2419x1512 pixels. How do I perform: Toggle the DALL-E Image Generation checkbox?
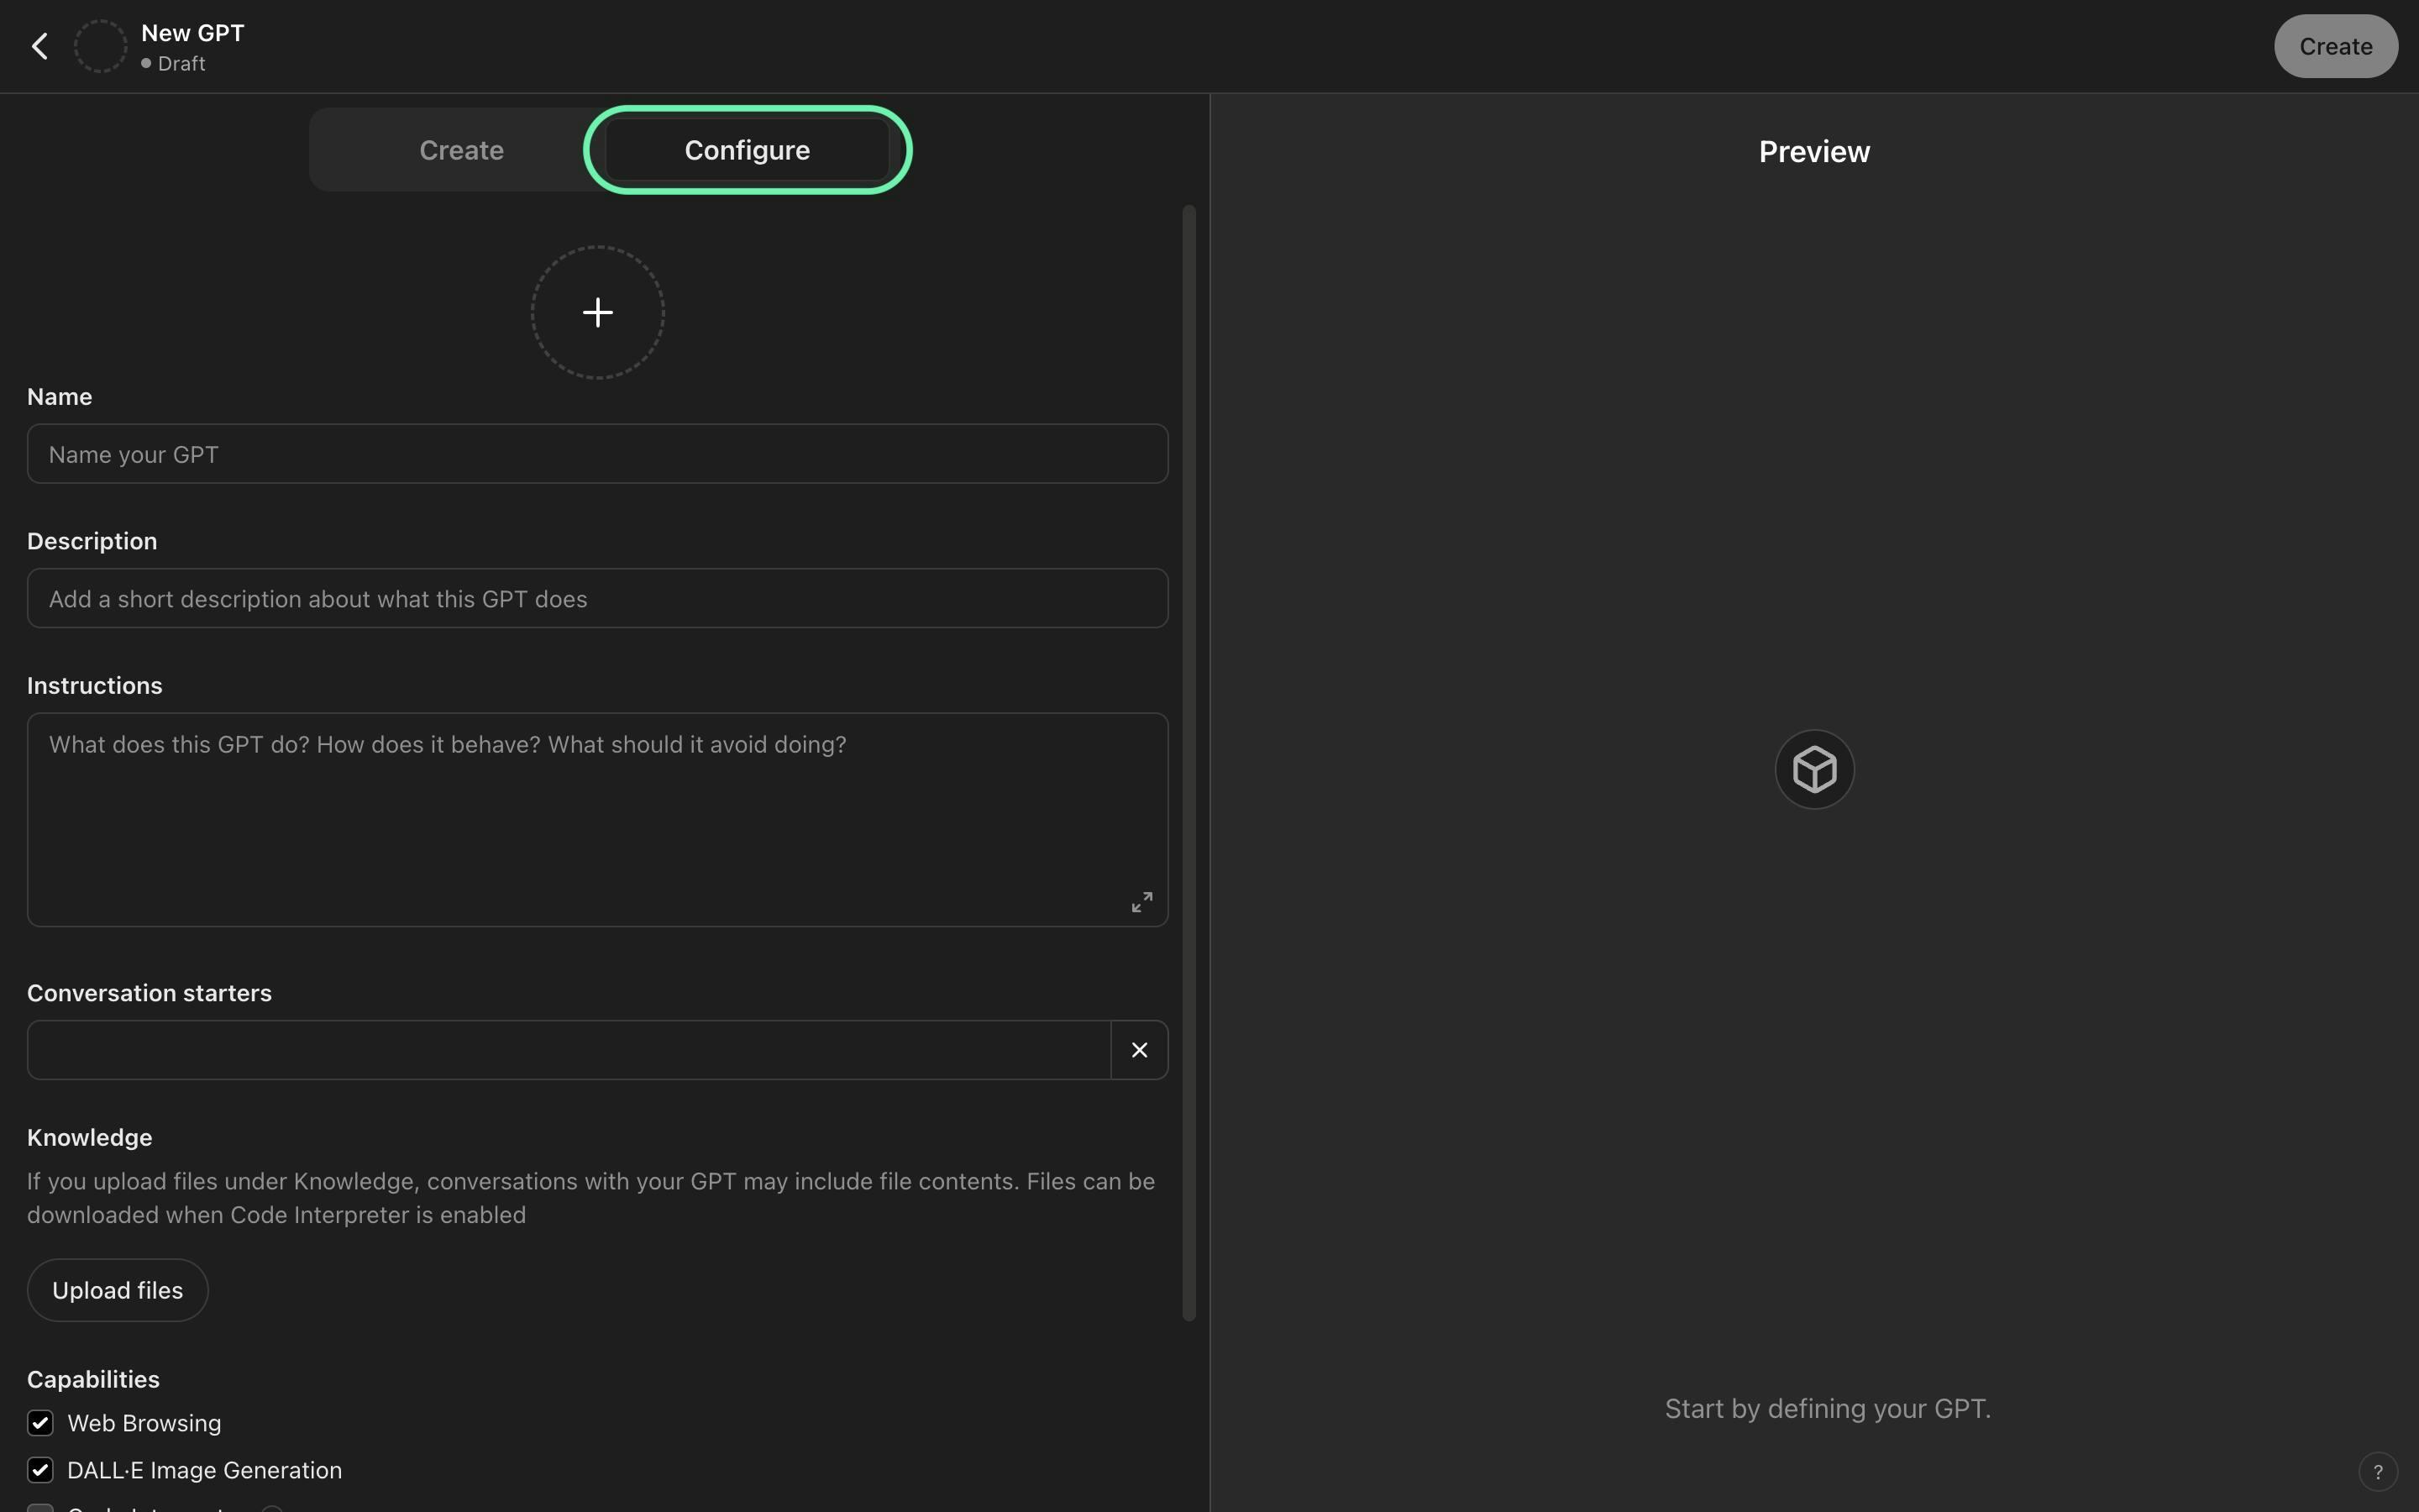coord(39,1468)
